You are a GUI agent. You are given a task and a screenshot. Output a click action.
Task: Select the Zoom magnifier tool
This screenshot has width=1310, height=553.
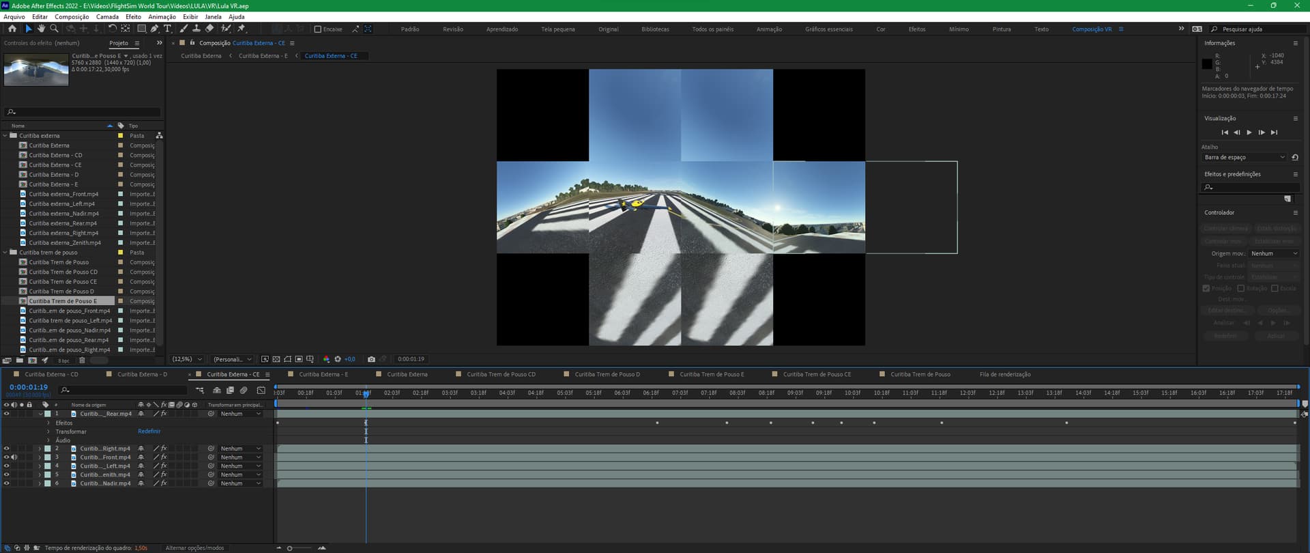tap(54, 29)
